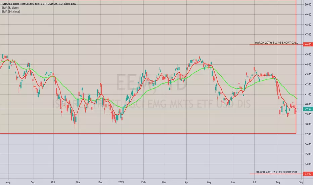Screen dimensions: 313x185
Task: Click the 50.00 price axis label
Action: tap(308, 5)
